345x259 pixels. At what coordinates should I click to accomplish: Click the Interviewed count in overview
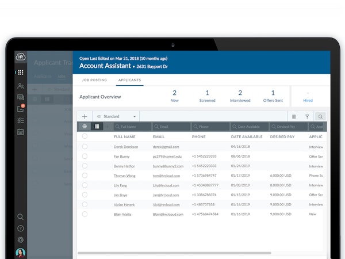point(240,96)
